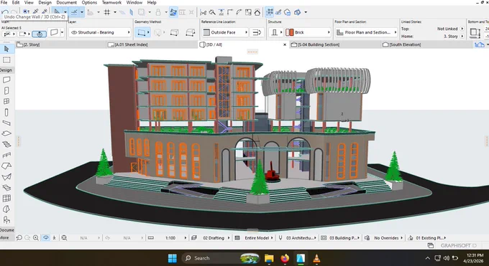Click the Inject Parameters syringe icon
489x266 pixels.
coord(45,12)
